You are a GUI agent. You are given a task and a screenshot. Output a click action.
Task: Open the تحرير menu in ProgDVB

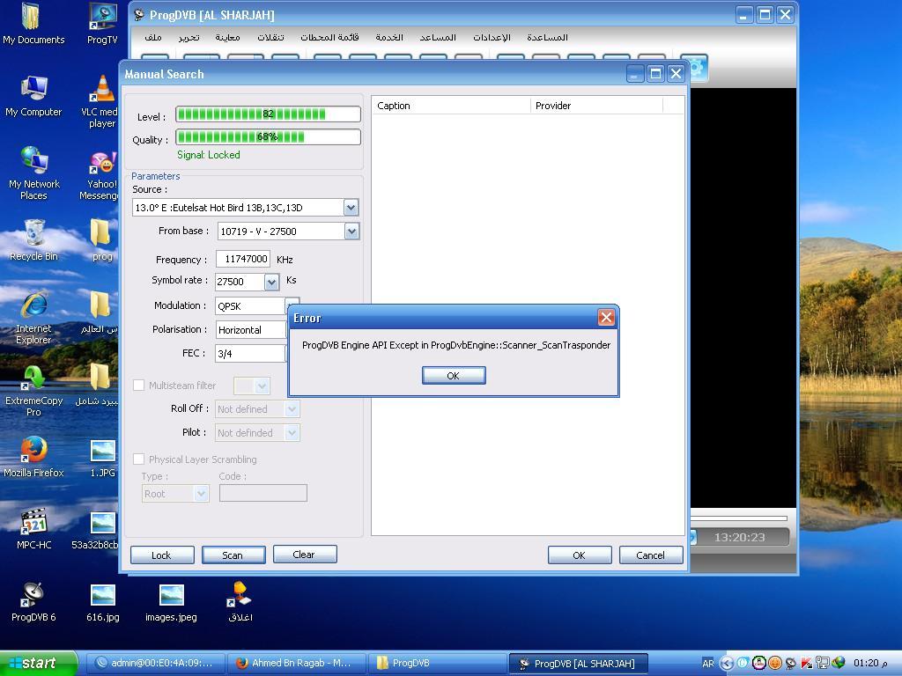point(189,37)
